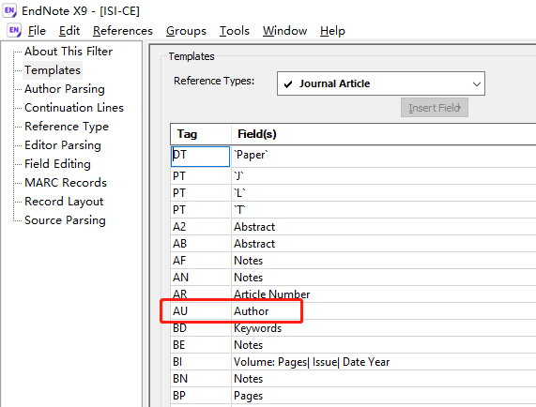Viewport: 536px width, 407px height.
Task: Select About This Filter in sidebar
Action: pyautogui.click(x=69, y=52)
